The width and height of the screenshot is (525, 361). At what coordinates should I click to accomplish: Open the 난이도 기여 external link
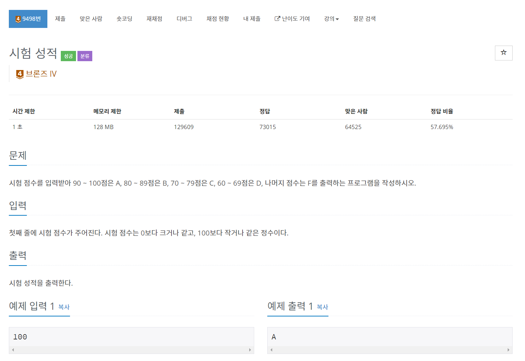[292, 19]
